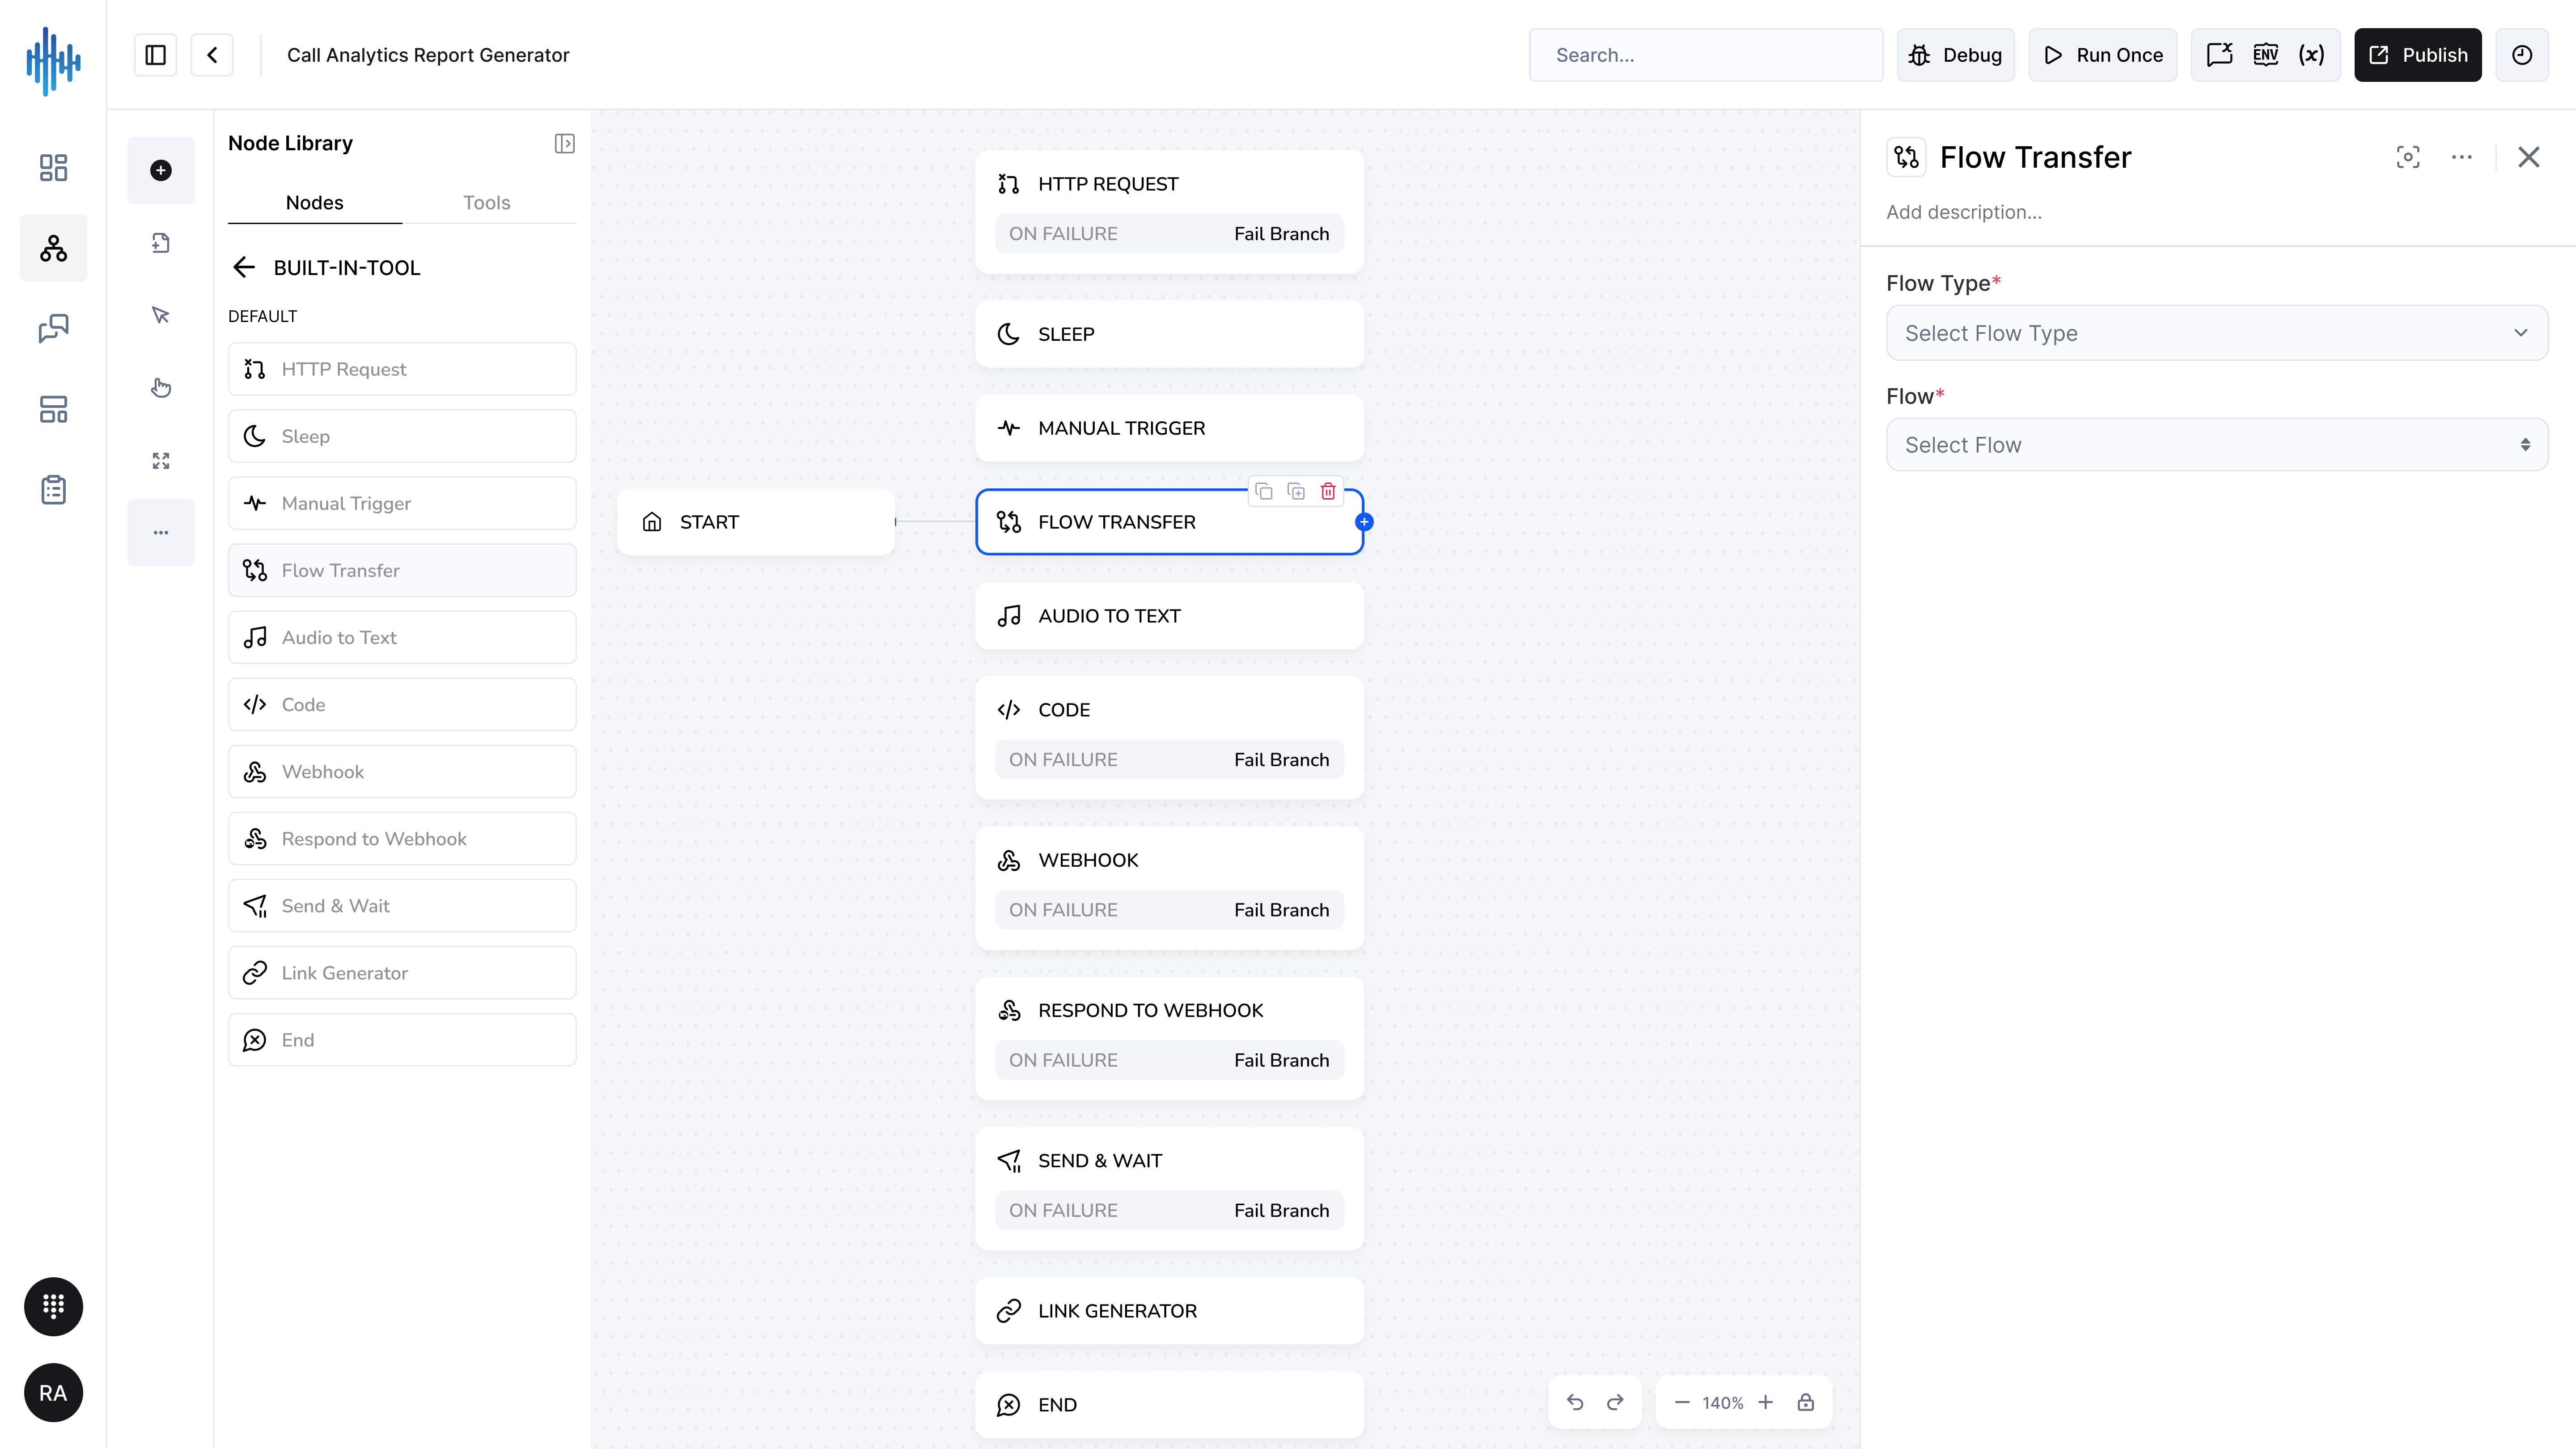Click the blue plus connector on Flow Transfer

(1364, 522)
